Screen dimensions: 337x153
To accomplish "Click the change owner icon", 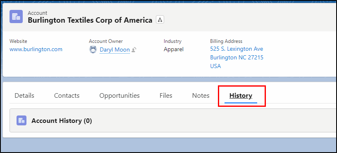I will [134, 50].
